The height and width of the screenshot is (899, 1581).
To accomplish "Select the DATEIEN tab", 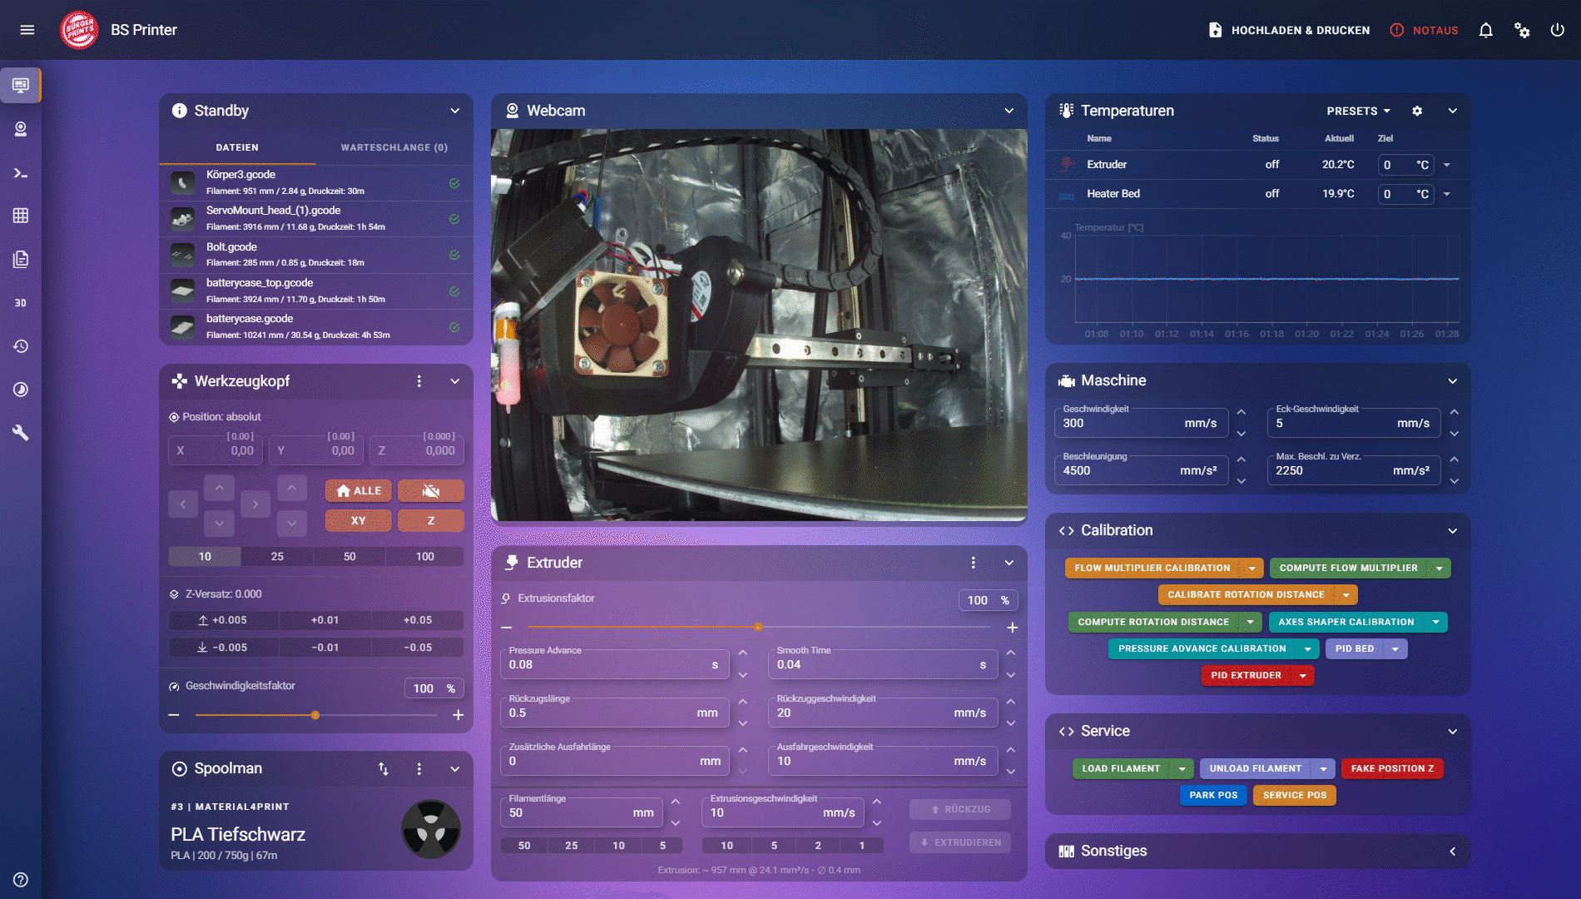I will coord(237,147).
